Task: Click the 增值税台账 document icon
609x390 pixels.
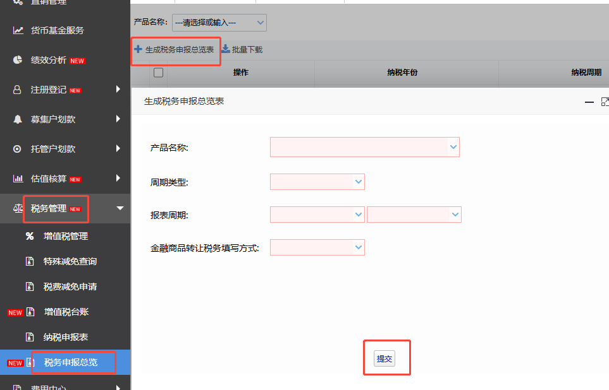Action: (x=30, y=312)
